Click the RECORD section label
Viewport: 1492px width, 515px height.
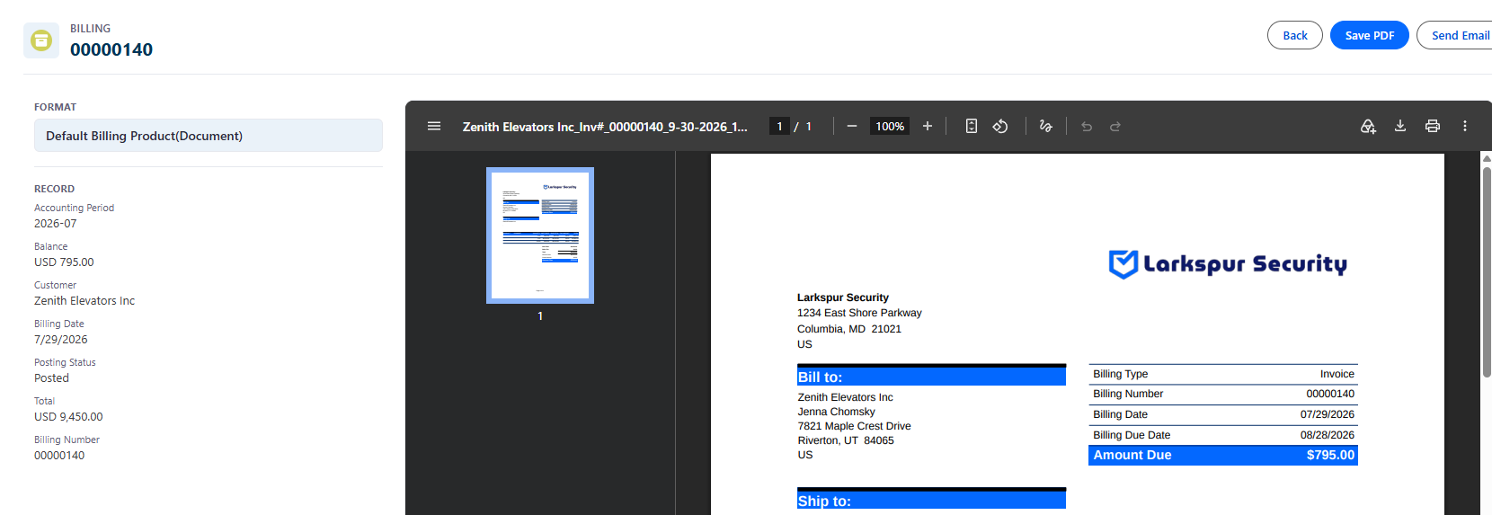(54, 189)
